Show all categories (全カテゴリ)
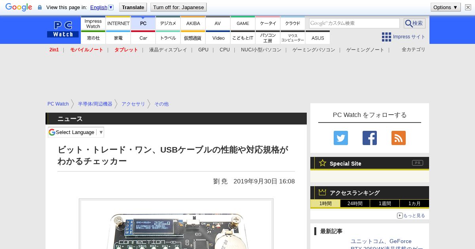475x249 pixels. click(414, 49)
